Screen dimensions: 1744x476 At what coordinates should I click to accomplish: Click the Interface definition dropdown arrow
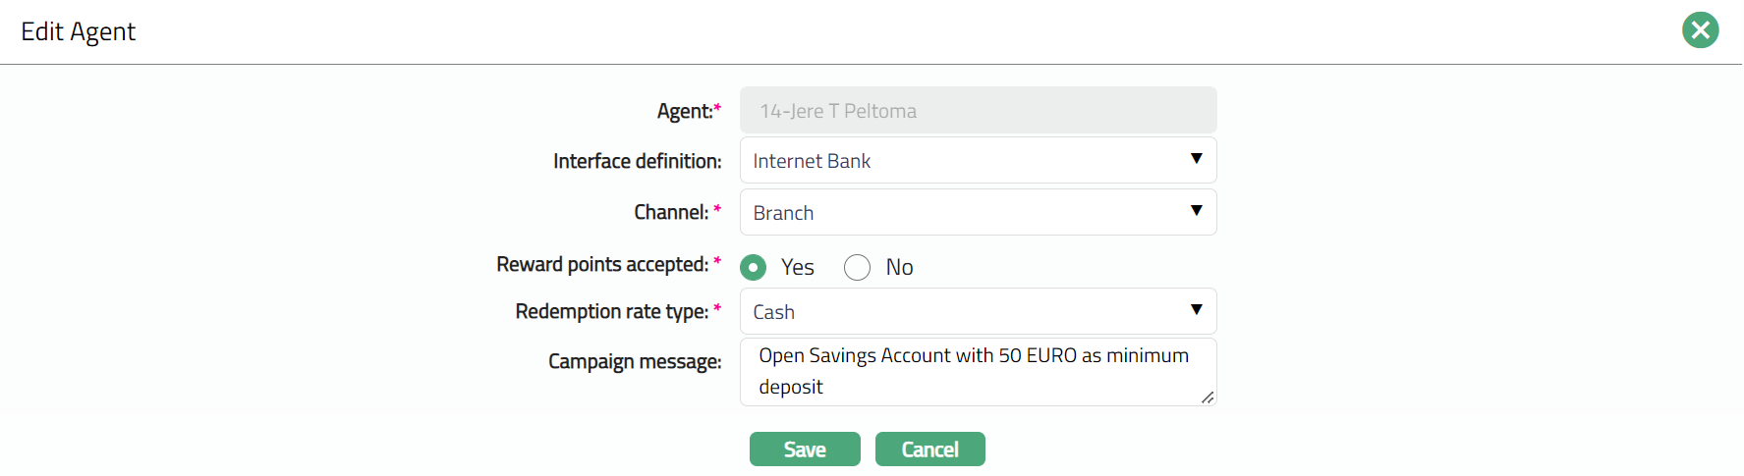click(1196, 159)
